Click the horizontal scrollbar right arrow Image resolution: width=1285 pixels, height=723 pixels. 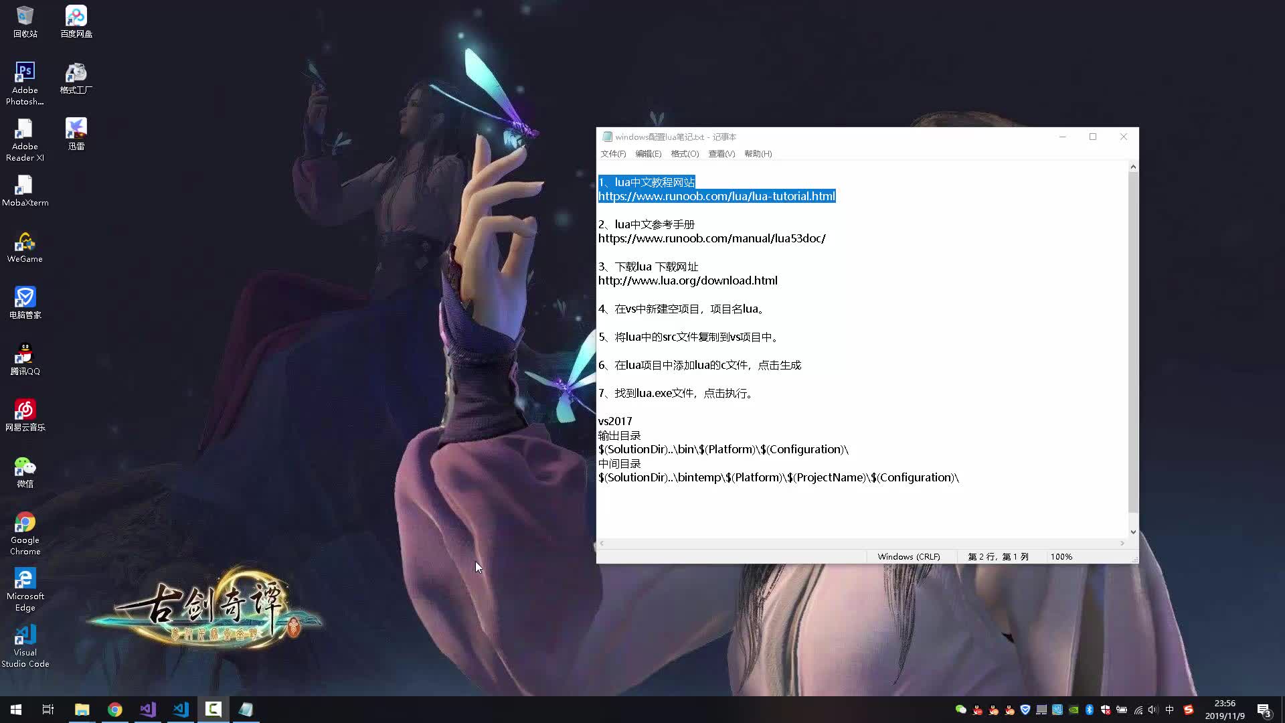click(x=1122, y=544)
